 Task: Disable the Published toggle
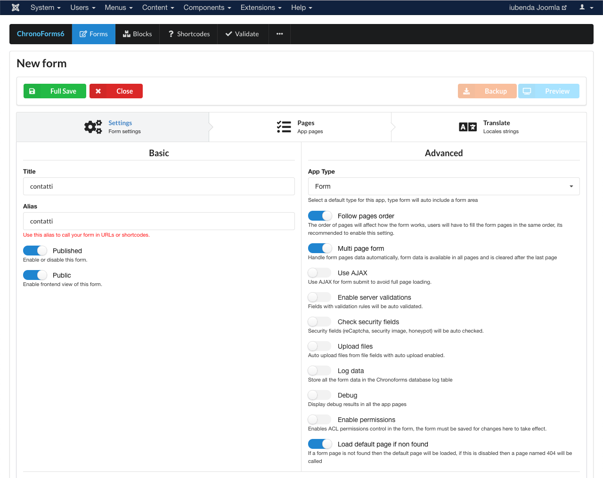point(35,250)
